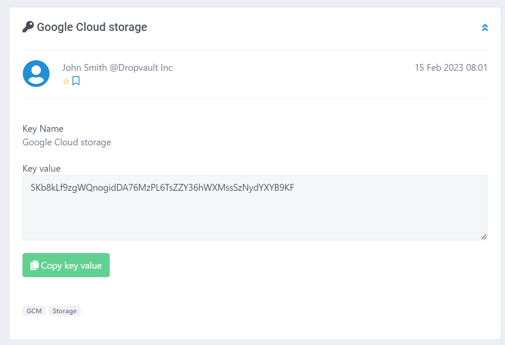
Task: Click the timestamp 15 Feb 2023 08:01
Action: click(451, 68)
